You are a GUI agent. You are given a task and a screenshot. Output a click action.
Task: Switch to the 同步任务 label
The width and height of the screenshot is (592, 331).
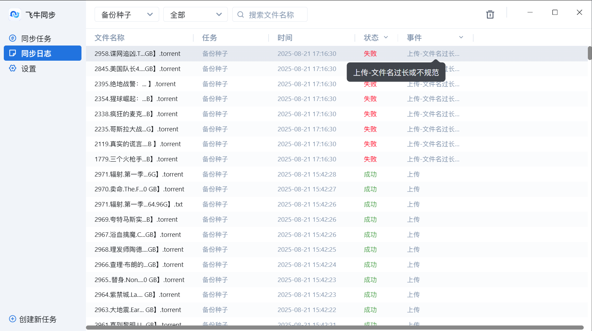36,39
